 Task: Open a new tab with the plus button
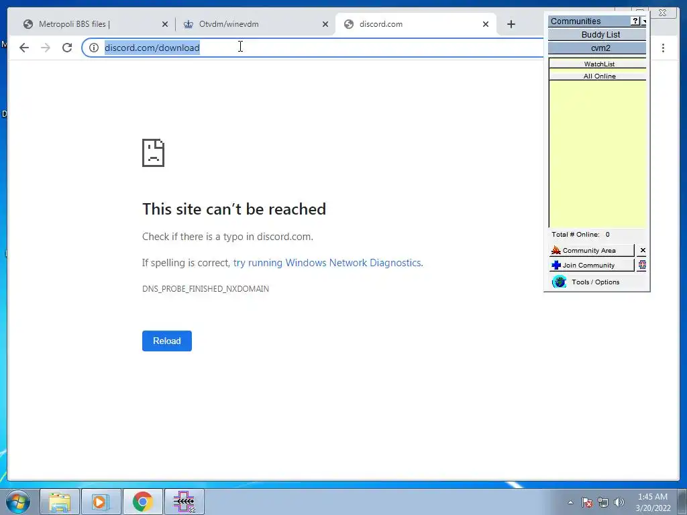(511, 24)
